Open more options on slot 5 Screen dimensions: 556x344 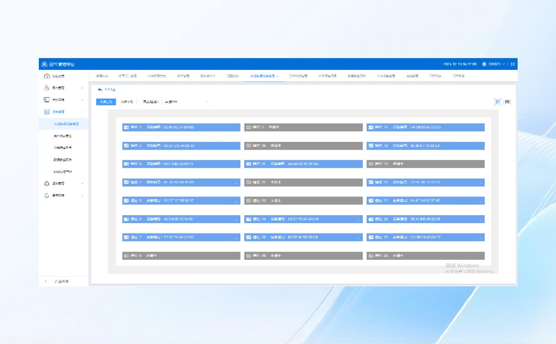pos(236,201)
